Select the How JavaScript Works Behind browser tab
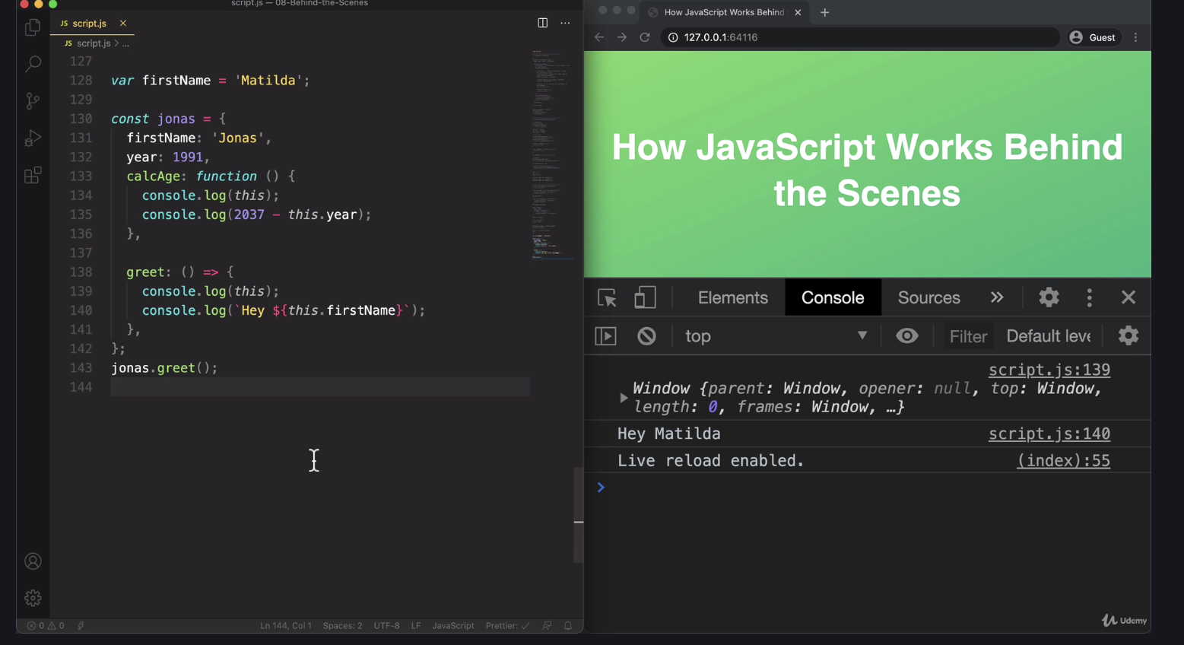 point(724,12)
